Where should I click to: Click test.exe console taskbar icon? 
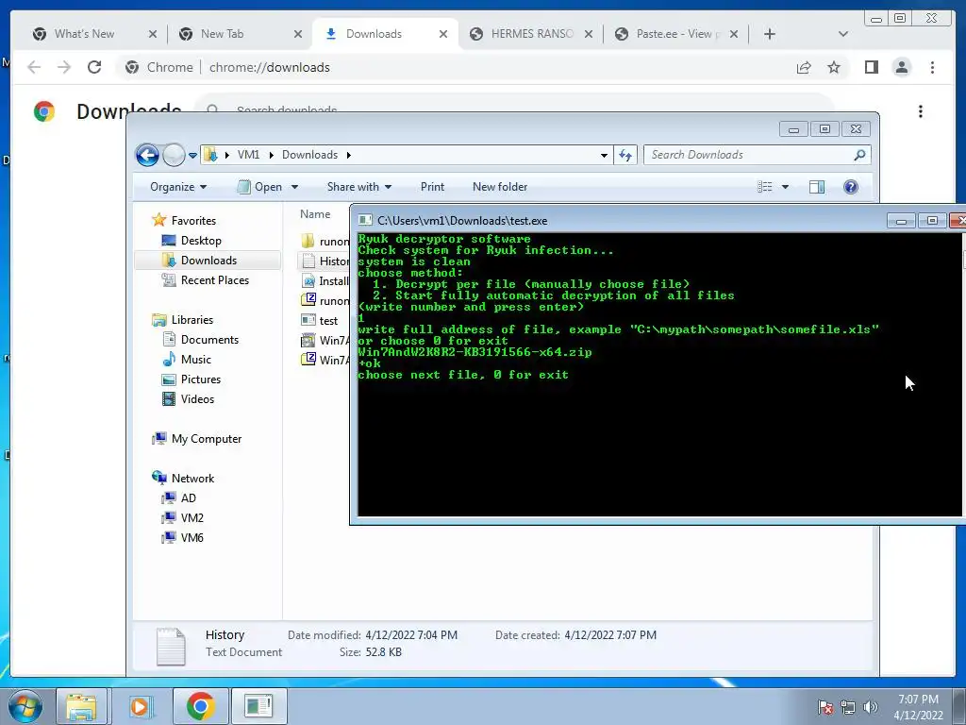coord(258,706)
